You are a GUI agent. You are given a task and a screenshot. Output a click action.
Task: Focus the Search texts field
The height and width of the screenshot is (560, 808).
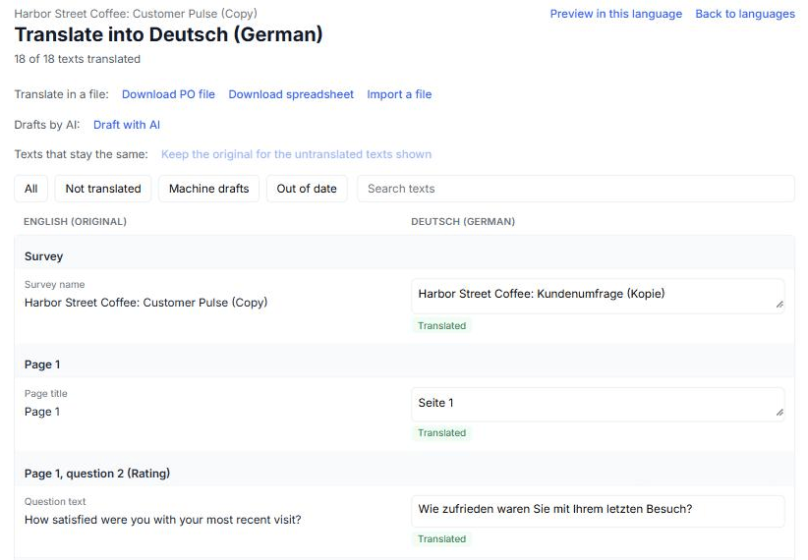[x=576, y=189]
